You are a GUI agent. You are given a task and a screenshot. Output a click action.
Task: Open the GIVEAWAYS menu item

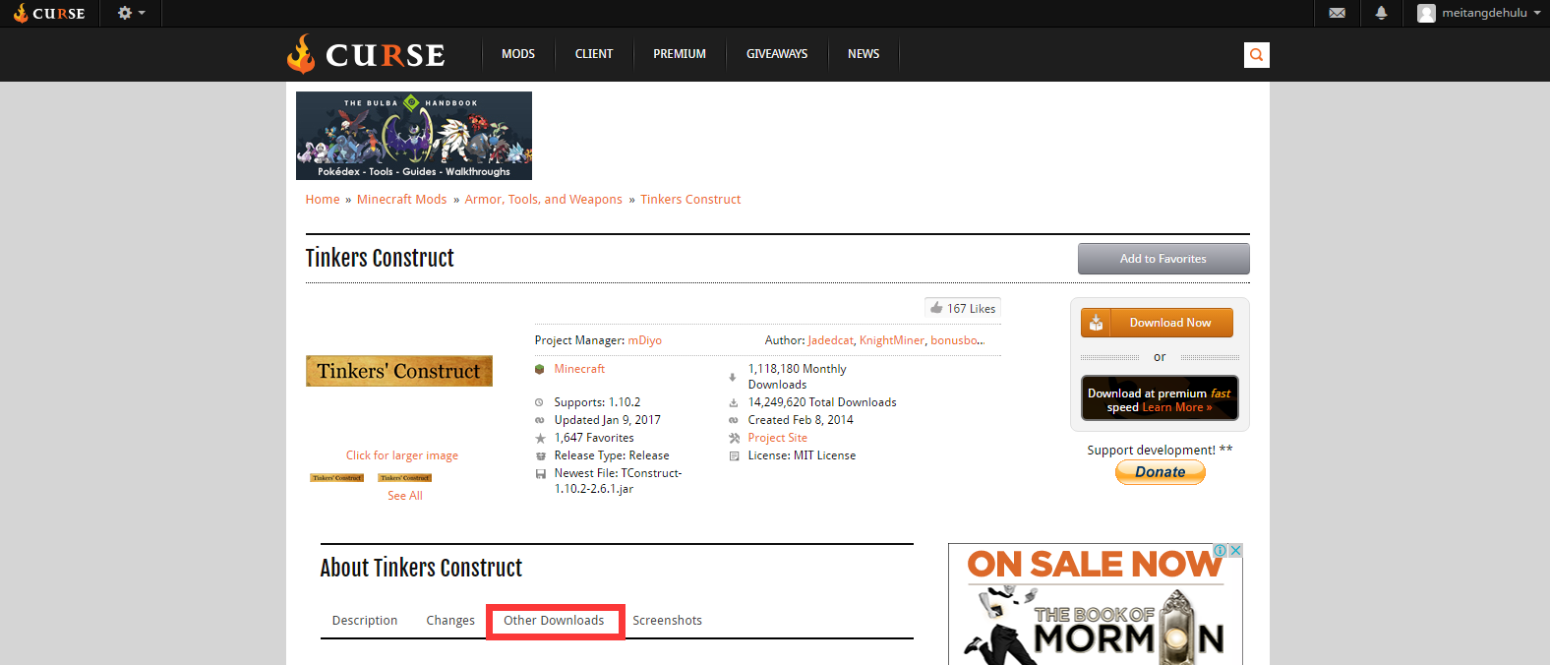click(776, 54)
